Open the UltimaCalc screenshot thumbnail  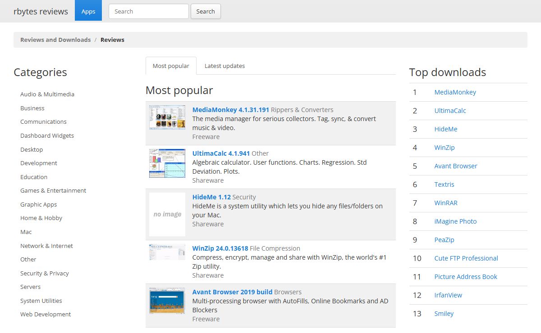[x=167, y=163]
